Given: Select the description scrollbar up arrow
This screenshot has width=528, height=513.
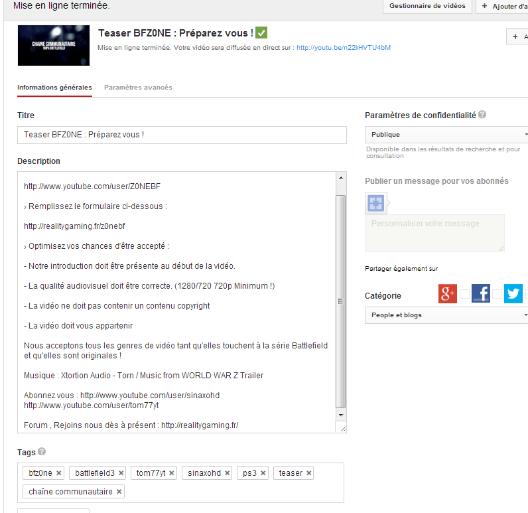Looking at the screenshot, I should point(341,178).
